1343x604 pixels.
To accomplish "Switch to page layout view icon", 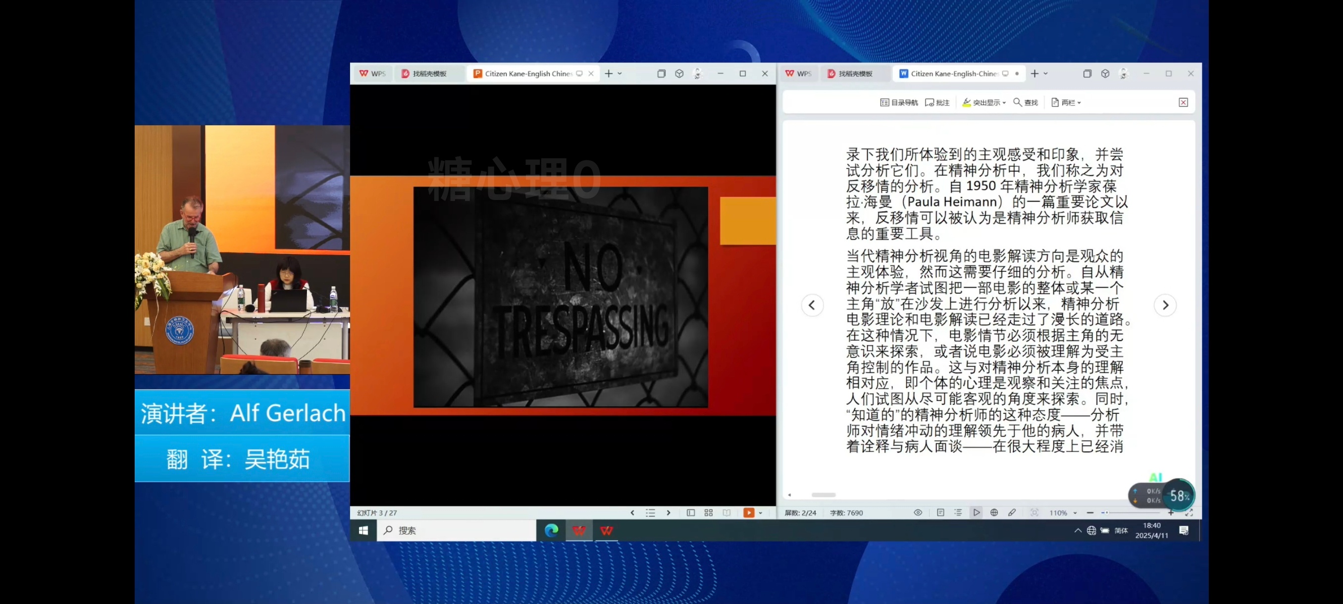I will 940,513.
